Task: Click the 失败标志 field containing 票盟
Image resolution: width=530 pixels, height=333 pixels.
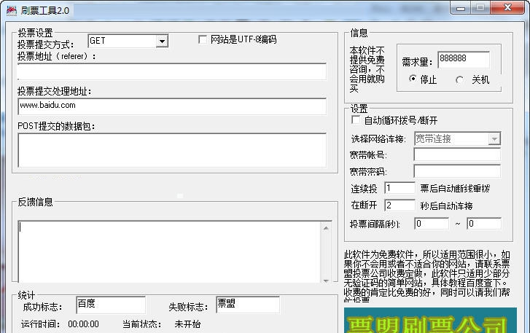Action: [x=248, y=305]
